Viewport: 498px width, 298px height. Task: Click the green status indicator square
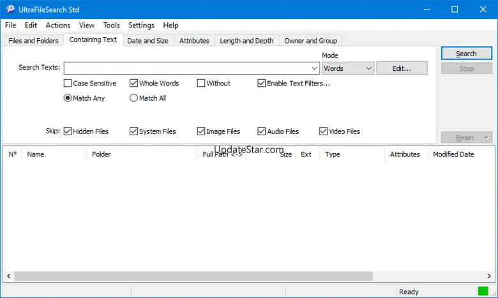click(483, 291)
